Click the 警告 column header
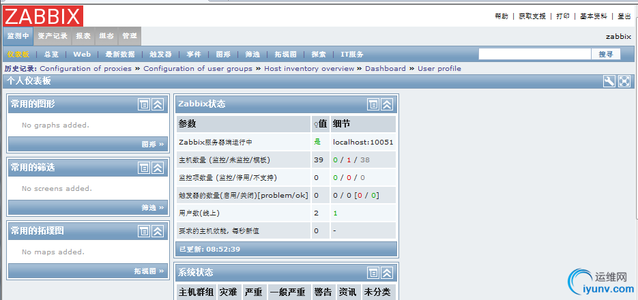Screen dimensions: 638x300 click(x=323, y=292)
